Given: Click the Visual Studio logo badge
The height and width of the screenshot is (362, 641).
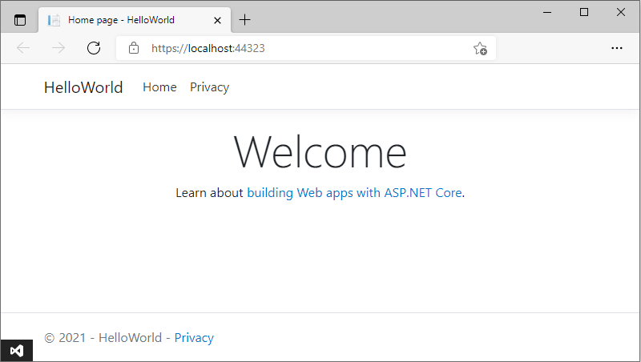Looking at the screenshot, I should coord(16,351).
